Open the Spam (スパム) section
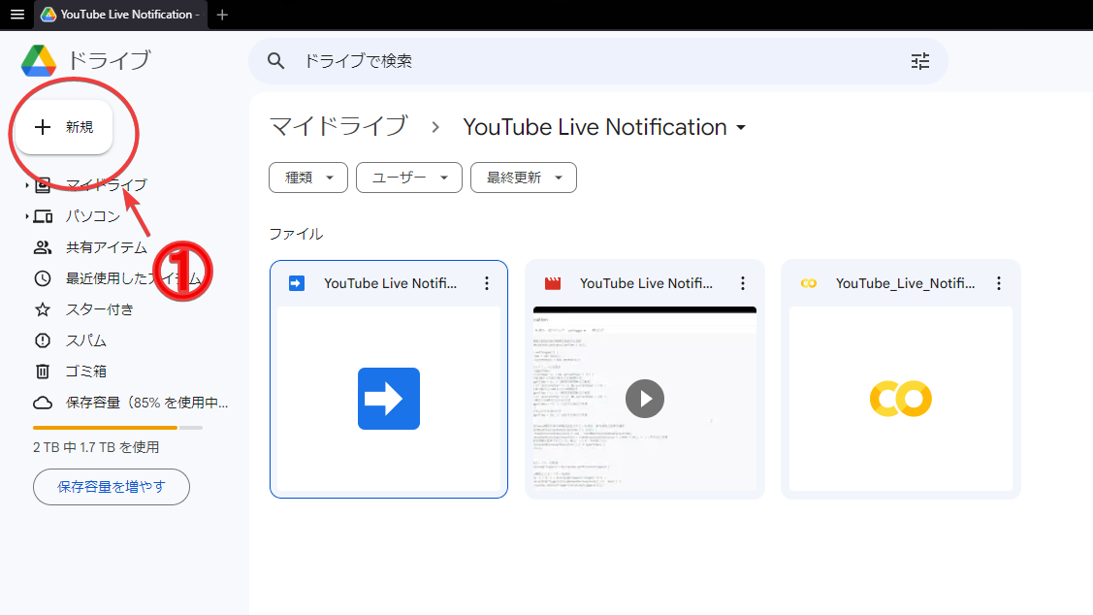 (43, 340)
